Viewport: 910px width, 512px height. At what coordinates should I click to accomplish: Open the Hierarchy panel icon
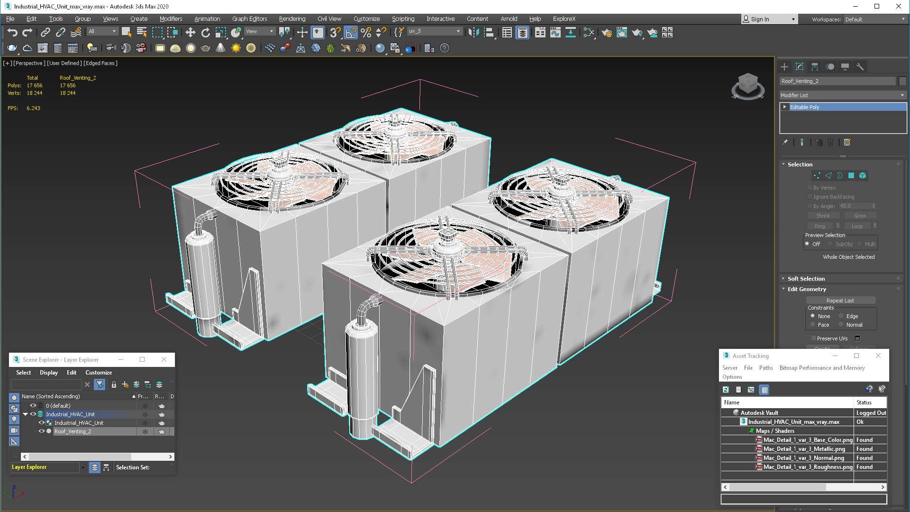815,67
